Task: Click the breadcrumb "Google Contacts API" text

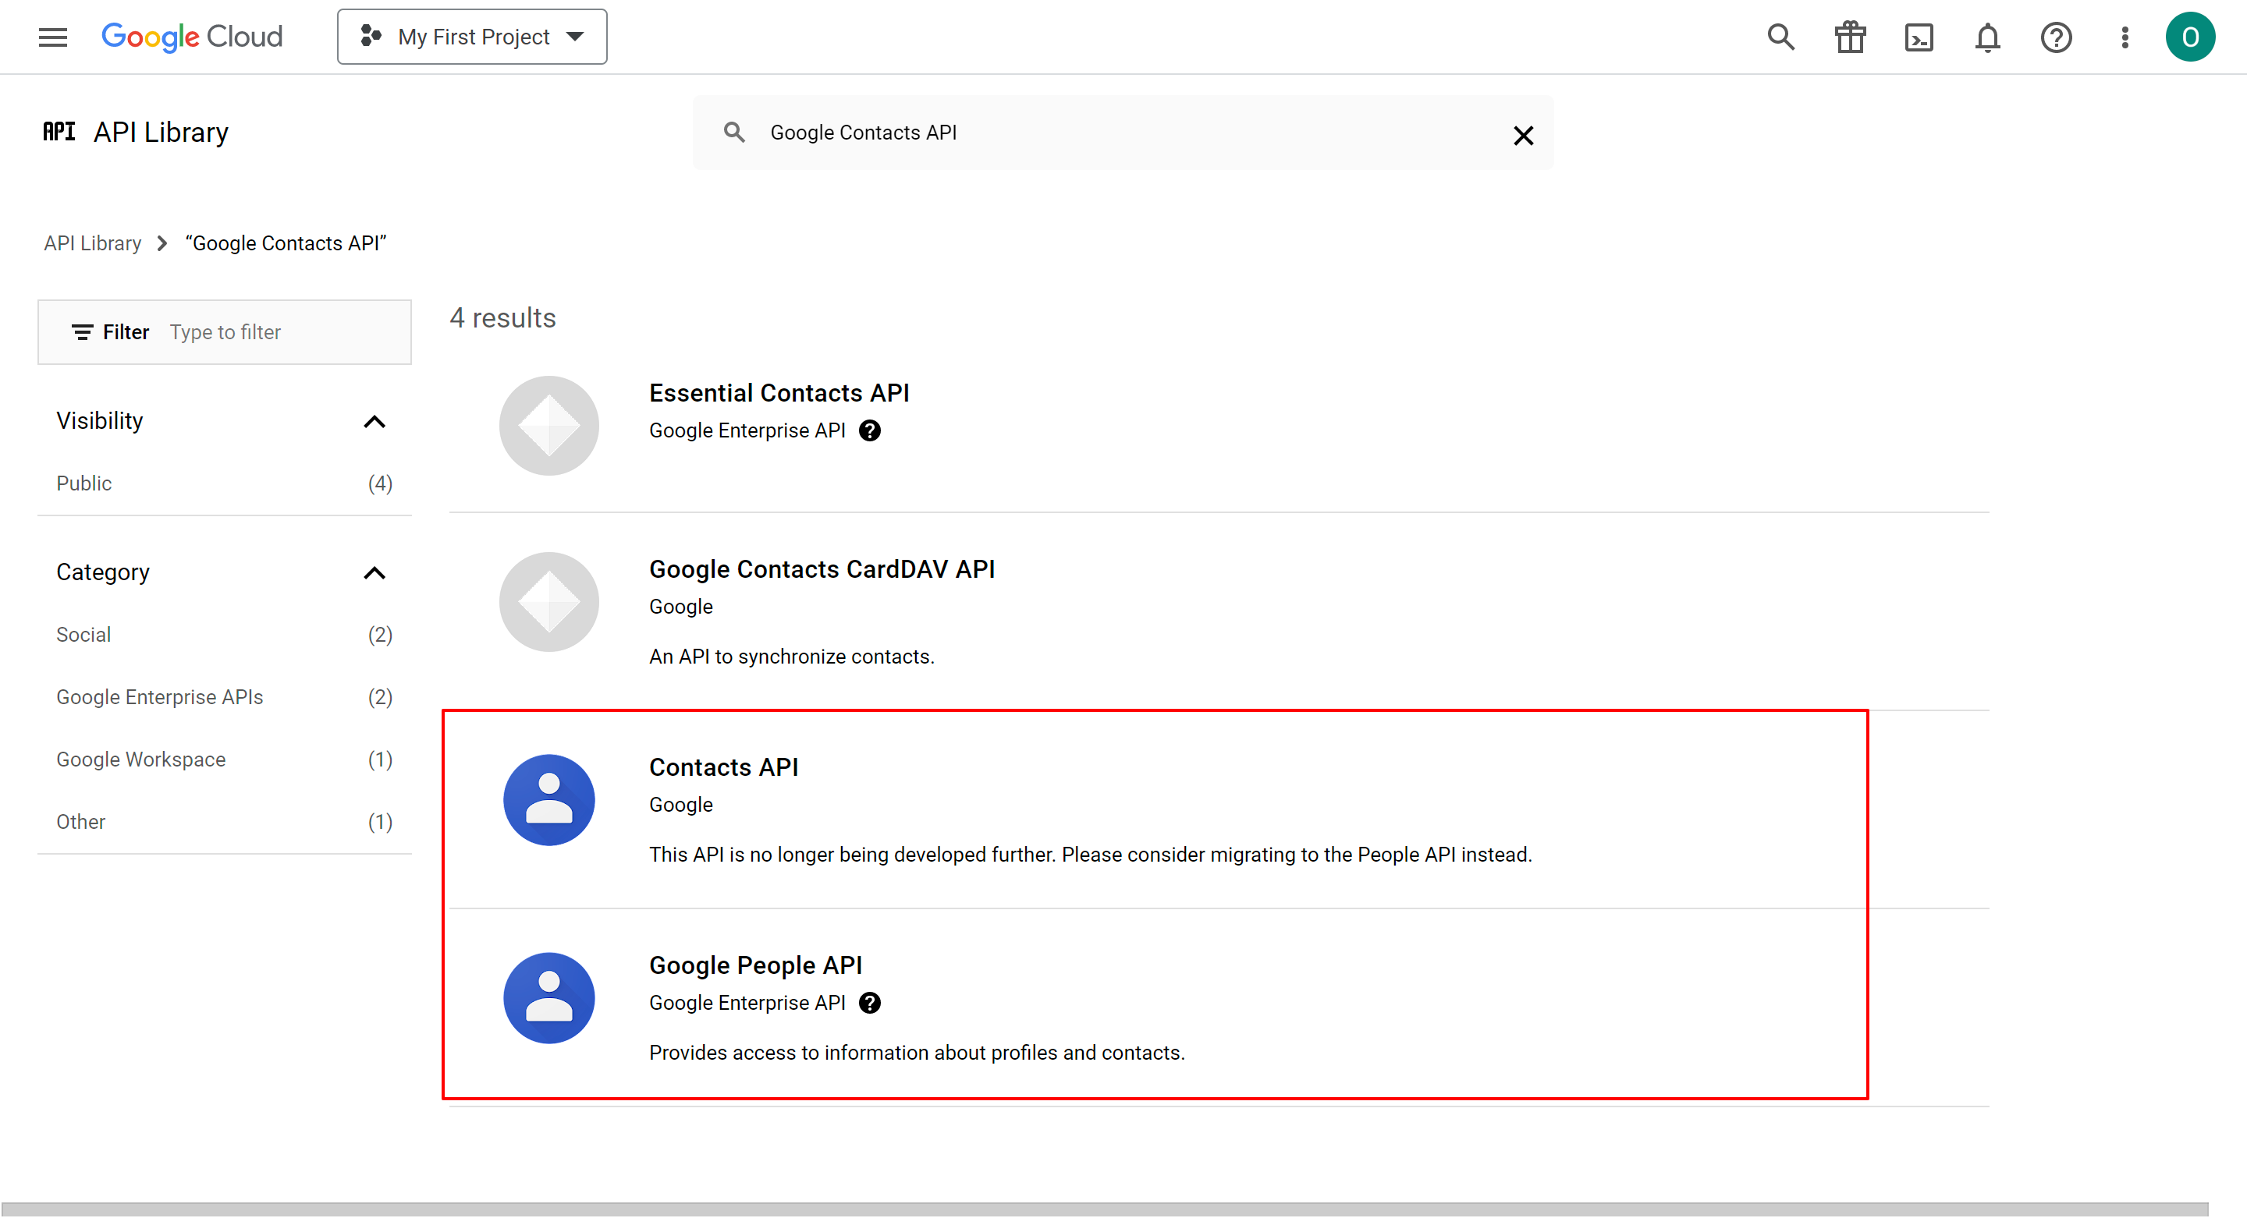Action: coord(286,243)
